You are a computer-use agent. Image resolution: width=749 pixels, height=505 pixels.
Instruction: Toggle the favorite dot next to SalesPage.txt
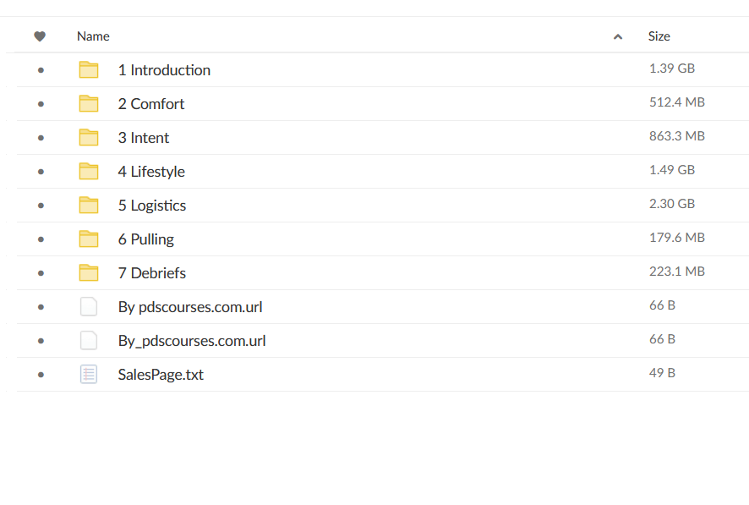pyautogui.click(x=41, y=375)
